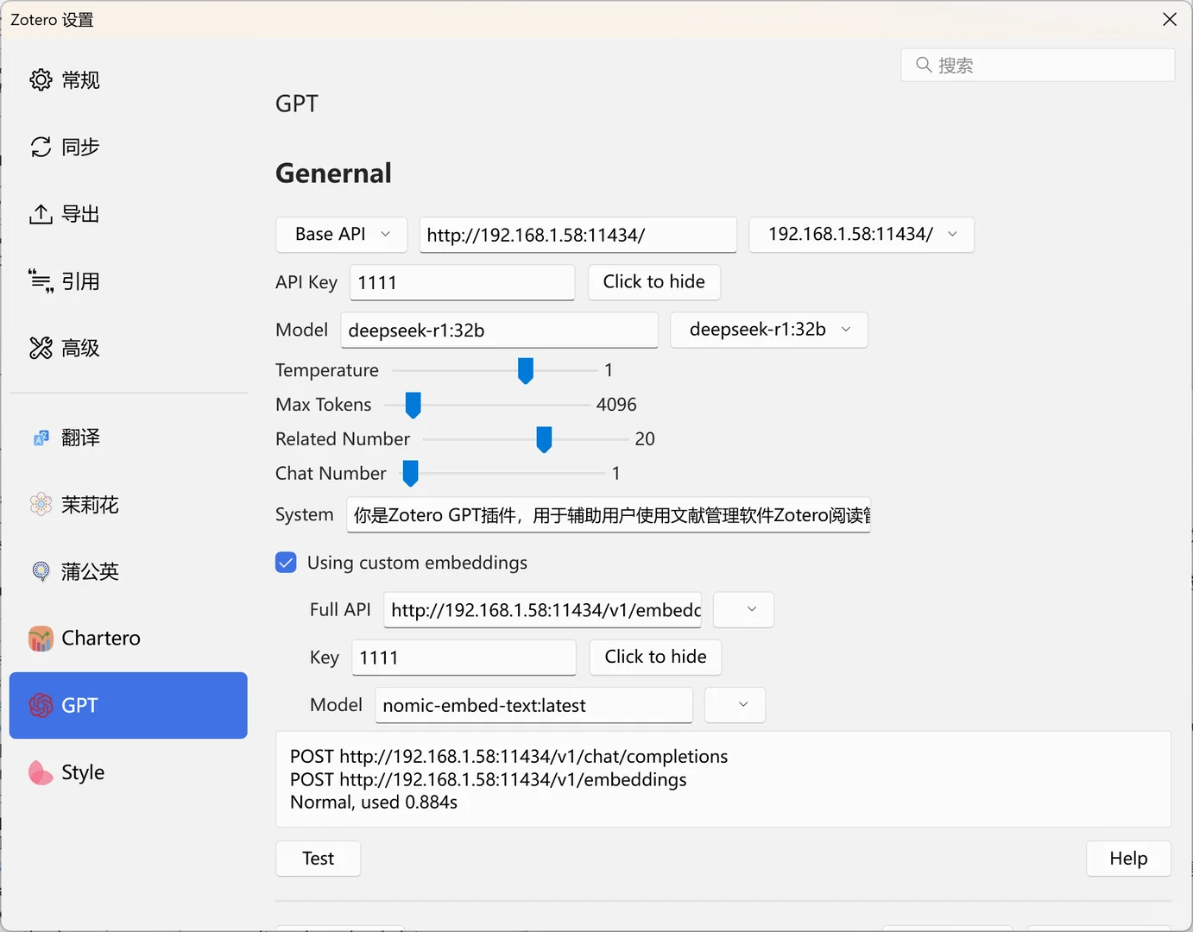Select the 引用 settings section
1193x932 pixels.
click(x=129, y=281)
